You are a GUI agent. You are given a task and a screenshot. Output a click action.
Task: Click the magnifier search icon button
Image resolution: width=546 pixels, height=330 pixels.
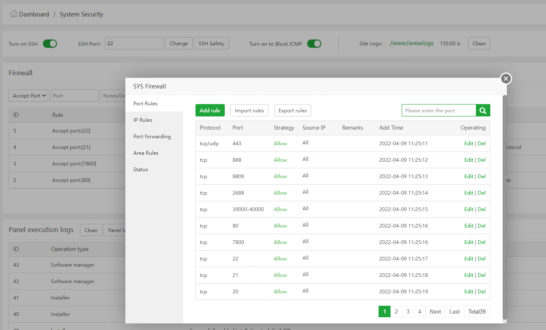coord(483,110)
